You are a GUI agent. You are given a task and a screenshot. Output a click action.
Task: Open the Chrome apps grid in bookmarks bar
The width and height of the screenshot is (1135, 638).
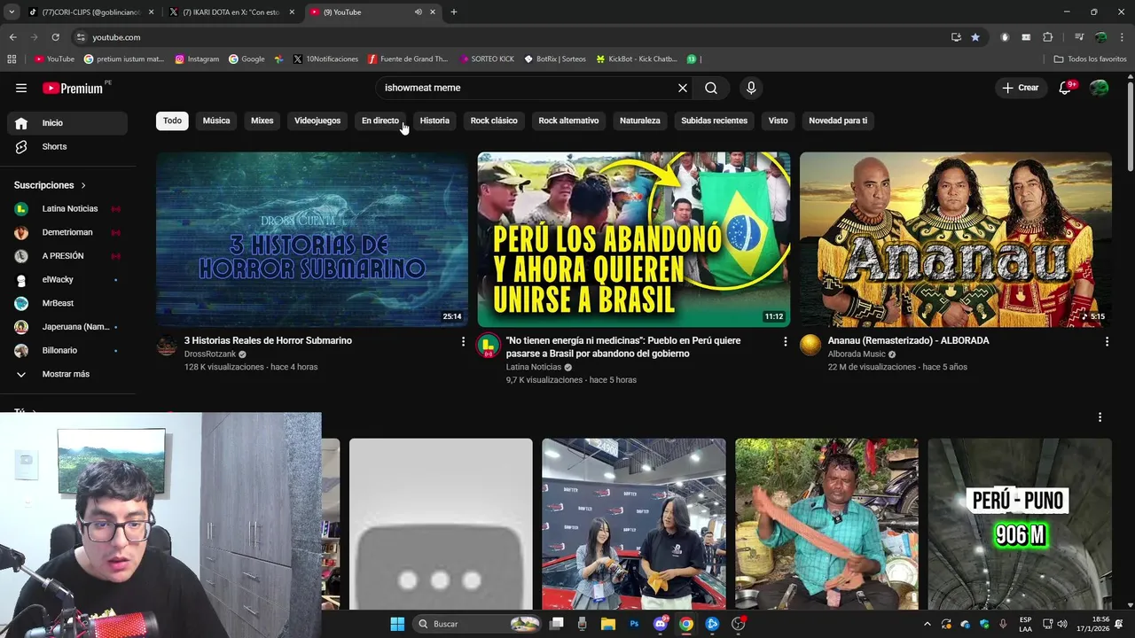[x=12, y=59]
